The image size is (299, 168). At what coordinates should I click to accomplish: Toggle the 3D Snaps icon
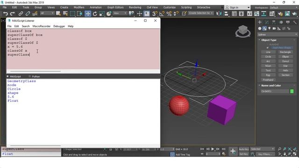(x=155, y=14)
